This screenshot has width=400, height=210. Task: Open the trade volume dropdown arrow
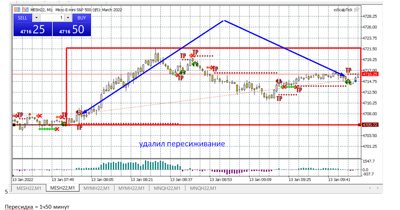[36, 18]
